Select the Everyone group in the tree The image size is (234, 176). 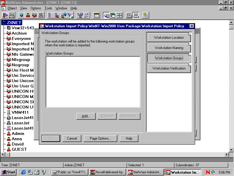(x=21, y=38)
